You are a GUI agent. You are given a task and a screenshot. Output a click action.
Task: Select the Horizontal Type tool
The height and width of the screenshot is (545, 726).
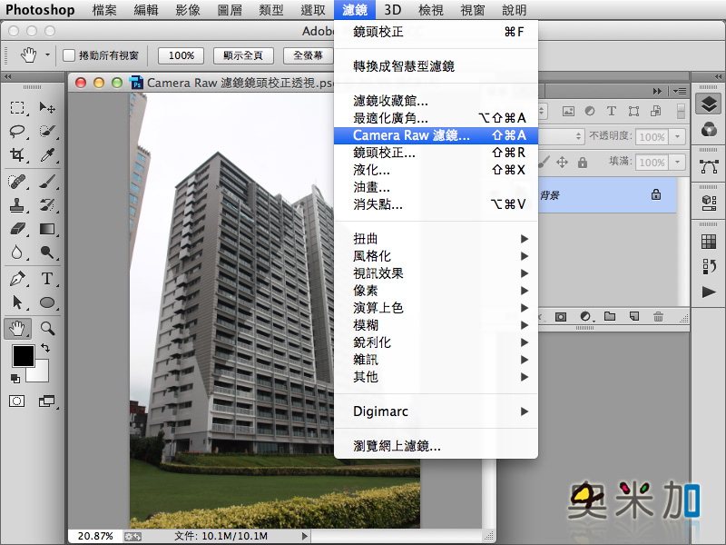coord(47,279)
